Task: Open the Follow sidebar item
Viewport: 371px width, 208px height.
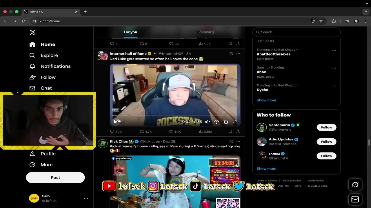Action: (42, 77)
